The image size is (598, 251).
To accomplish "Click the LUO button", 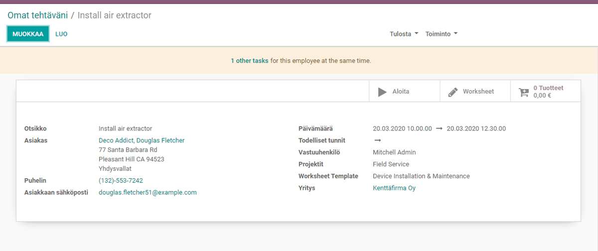I will point(61,34).
